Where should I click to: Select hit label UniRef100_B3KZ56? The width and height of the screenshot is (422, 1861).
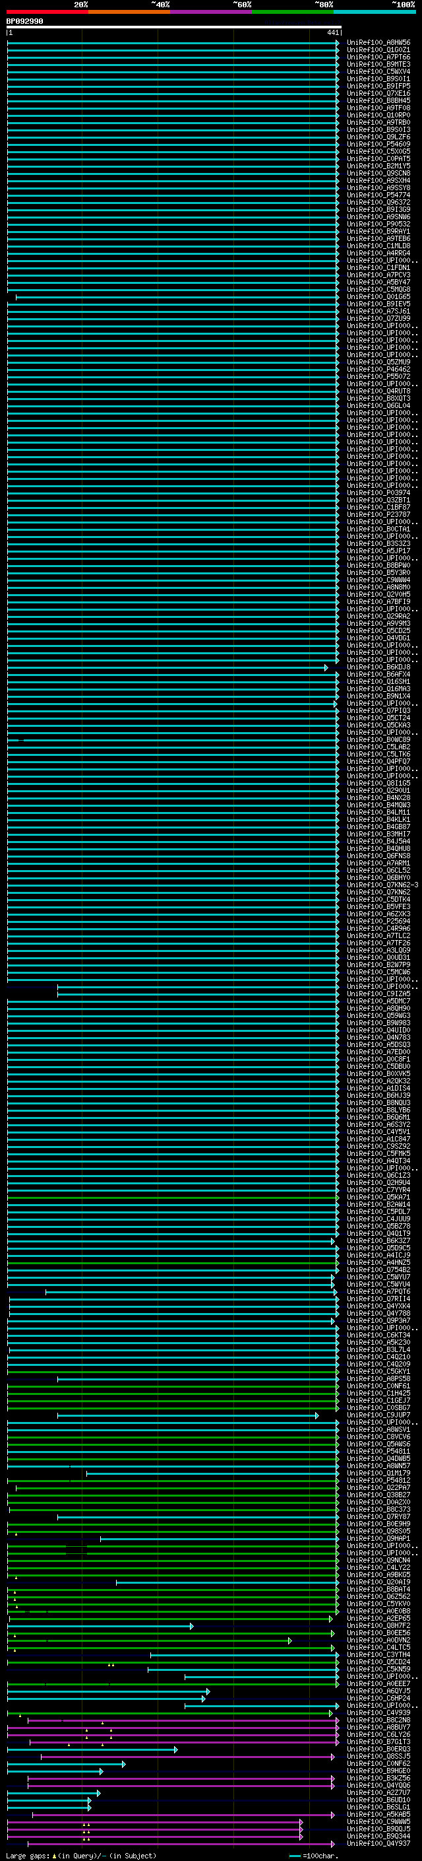(378, 1778)
